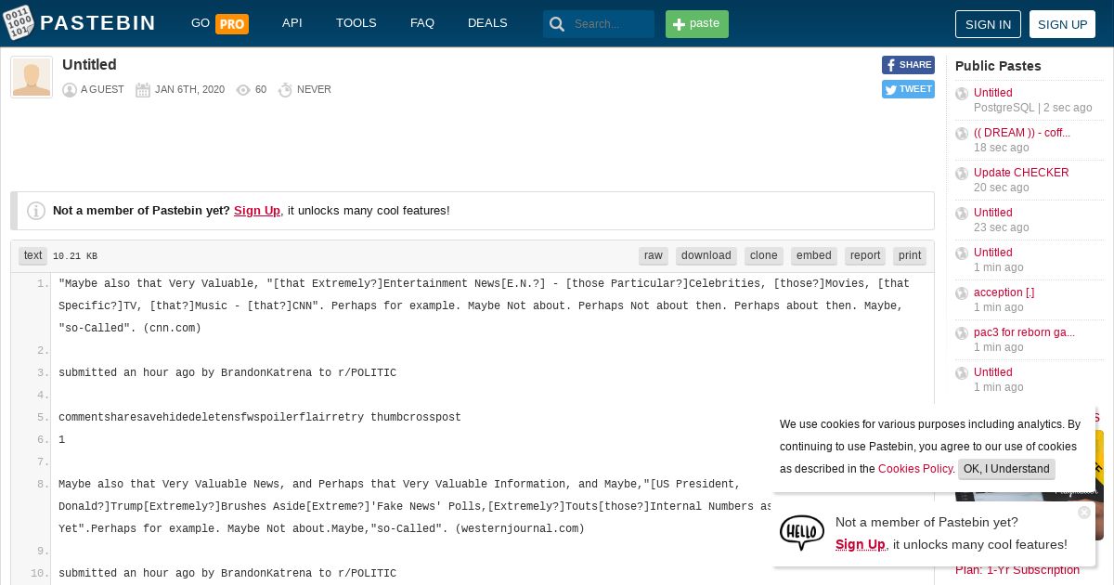Click the Hello speech bubble icon

pyautogui.click(x=802, y=533)
